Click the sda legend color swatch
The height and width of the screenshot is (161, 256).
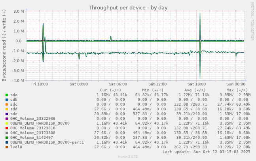click(7, 95)
